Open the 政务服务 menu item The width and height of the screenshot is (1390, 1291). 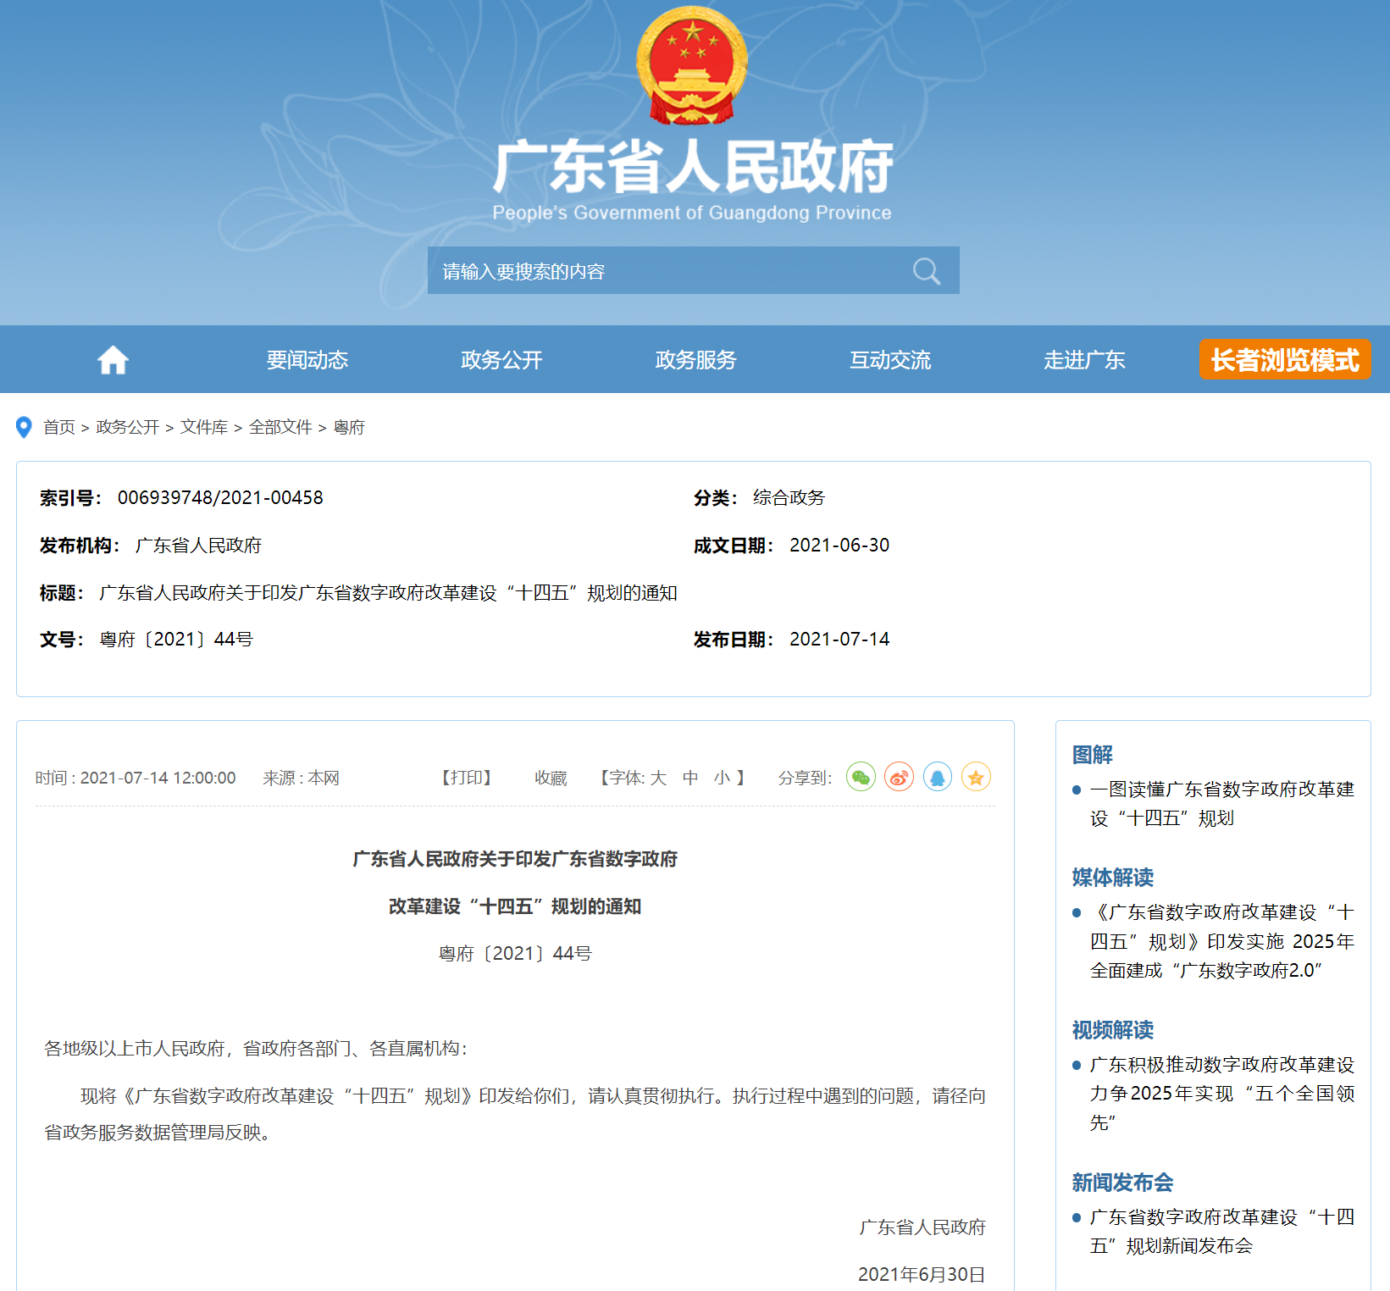[695, 360]
